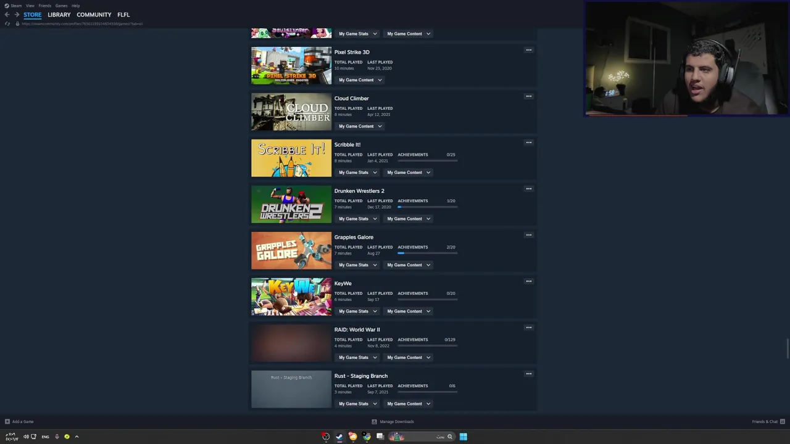The width and height of the screenshot is (790, 444).
Task: Open the Windows Start button
Action: pos(463,437)
